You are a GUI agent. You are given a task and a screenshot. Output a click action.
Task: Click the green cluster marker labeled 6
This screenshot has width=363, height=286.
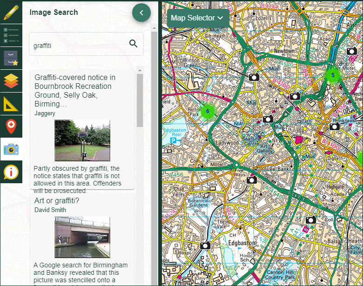pos(208,111)
